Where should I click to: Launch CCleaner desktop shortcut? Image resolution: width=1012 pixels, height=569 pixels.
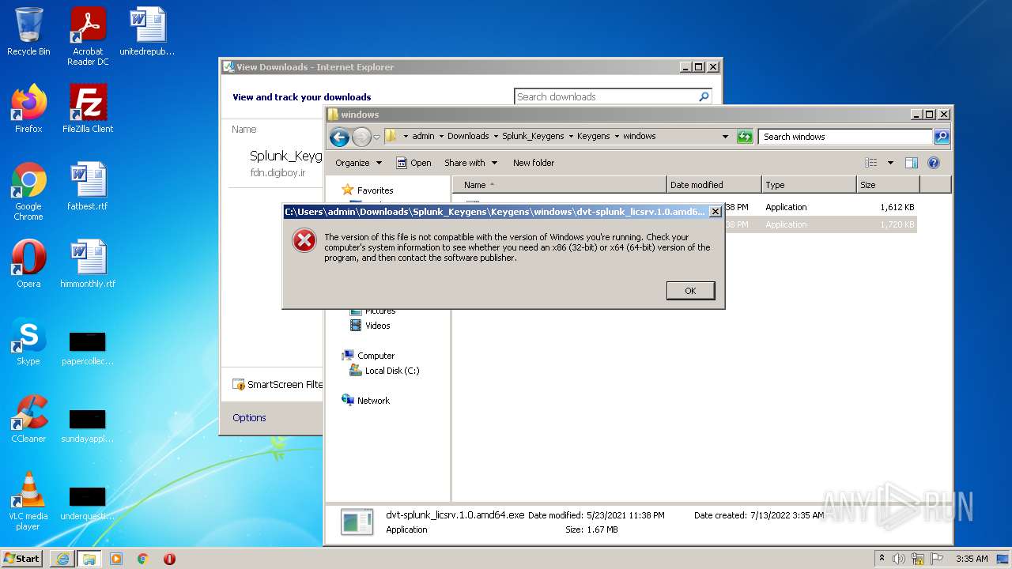(28, 419)
